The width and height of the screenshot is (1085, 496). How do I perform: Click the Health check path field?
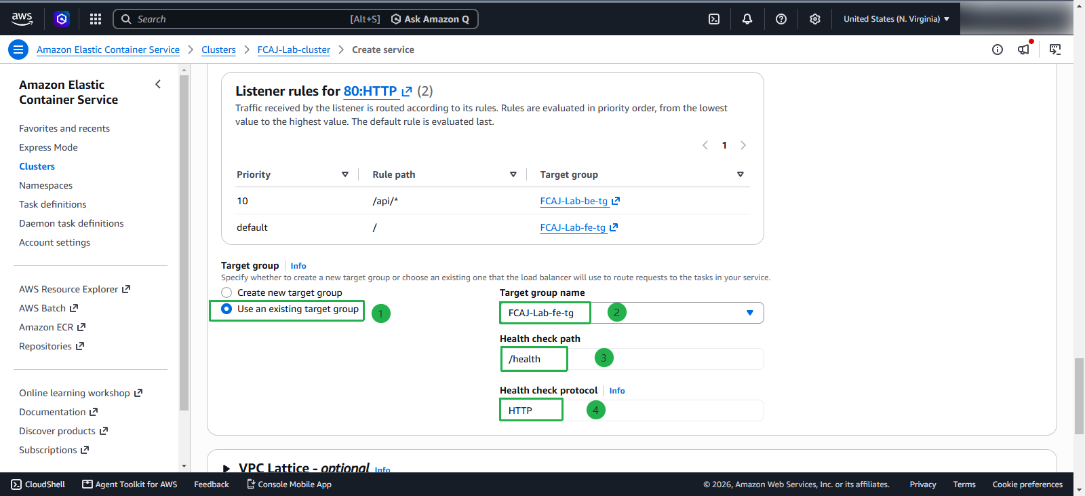click(x=632, y=359)
